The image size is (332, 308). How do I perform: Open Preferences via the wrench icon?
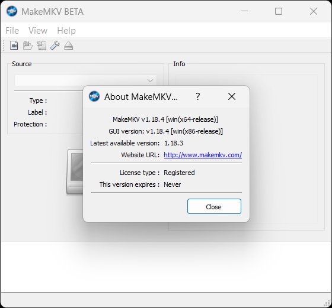[x=55, y=46]
